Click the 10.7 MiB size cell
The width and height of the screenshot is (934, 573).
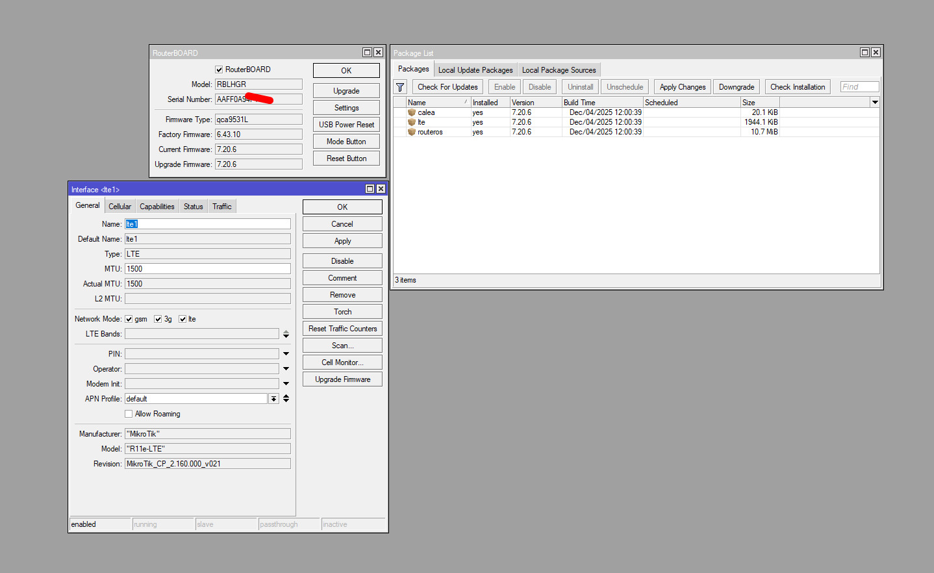[x=760, y=132]
